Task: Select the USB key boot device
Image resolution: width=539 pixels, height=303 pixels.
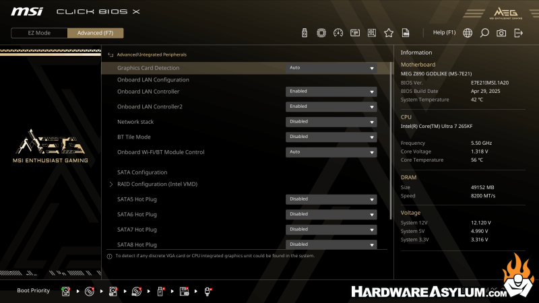Action: click(160, 292)
